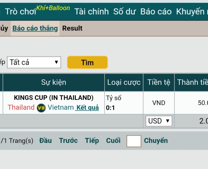208x169 pixels.
Task: Click the page number input box
Action: tap(134, 141)
